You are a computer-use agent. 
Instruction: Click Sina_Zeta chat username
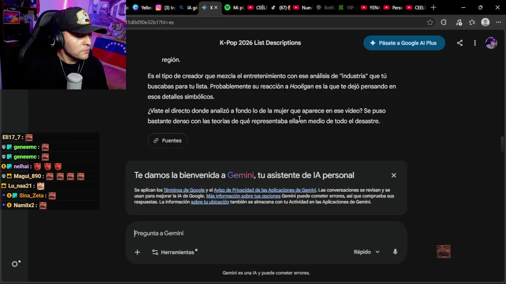pyautogui.click(x=31, y=196)
